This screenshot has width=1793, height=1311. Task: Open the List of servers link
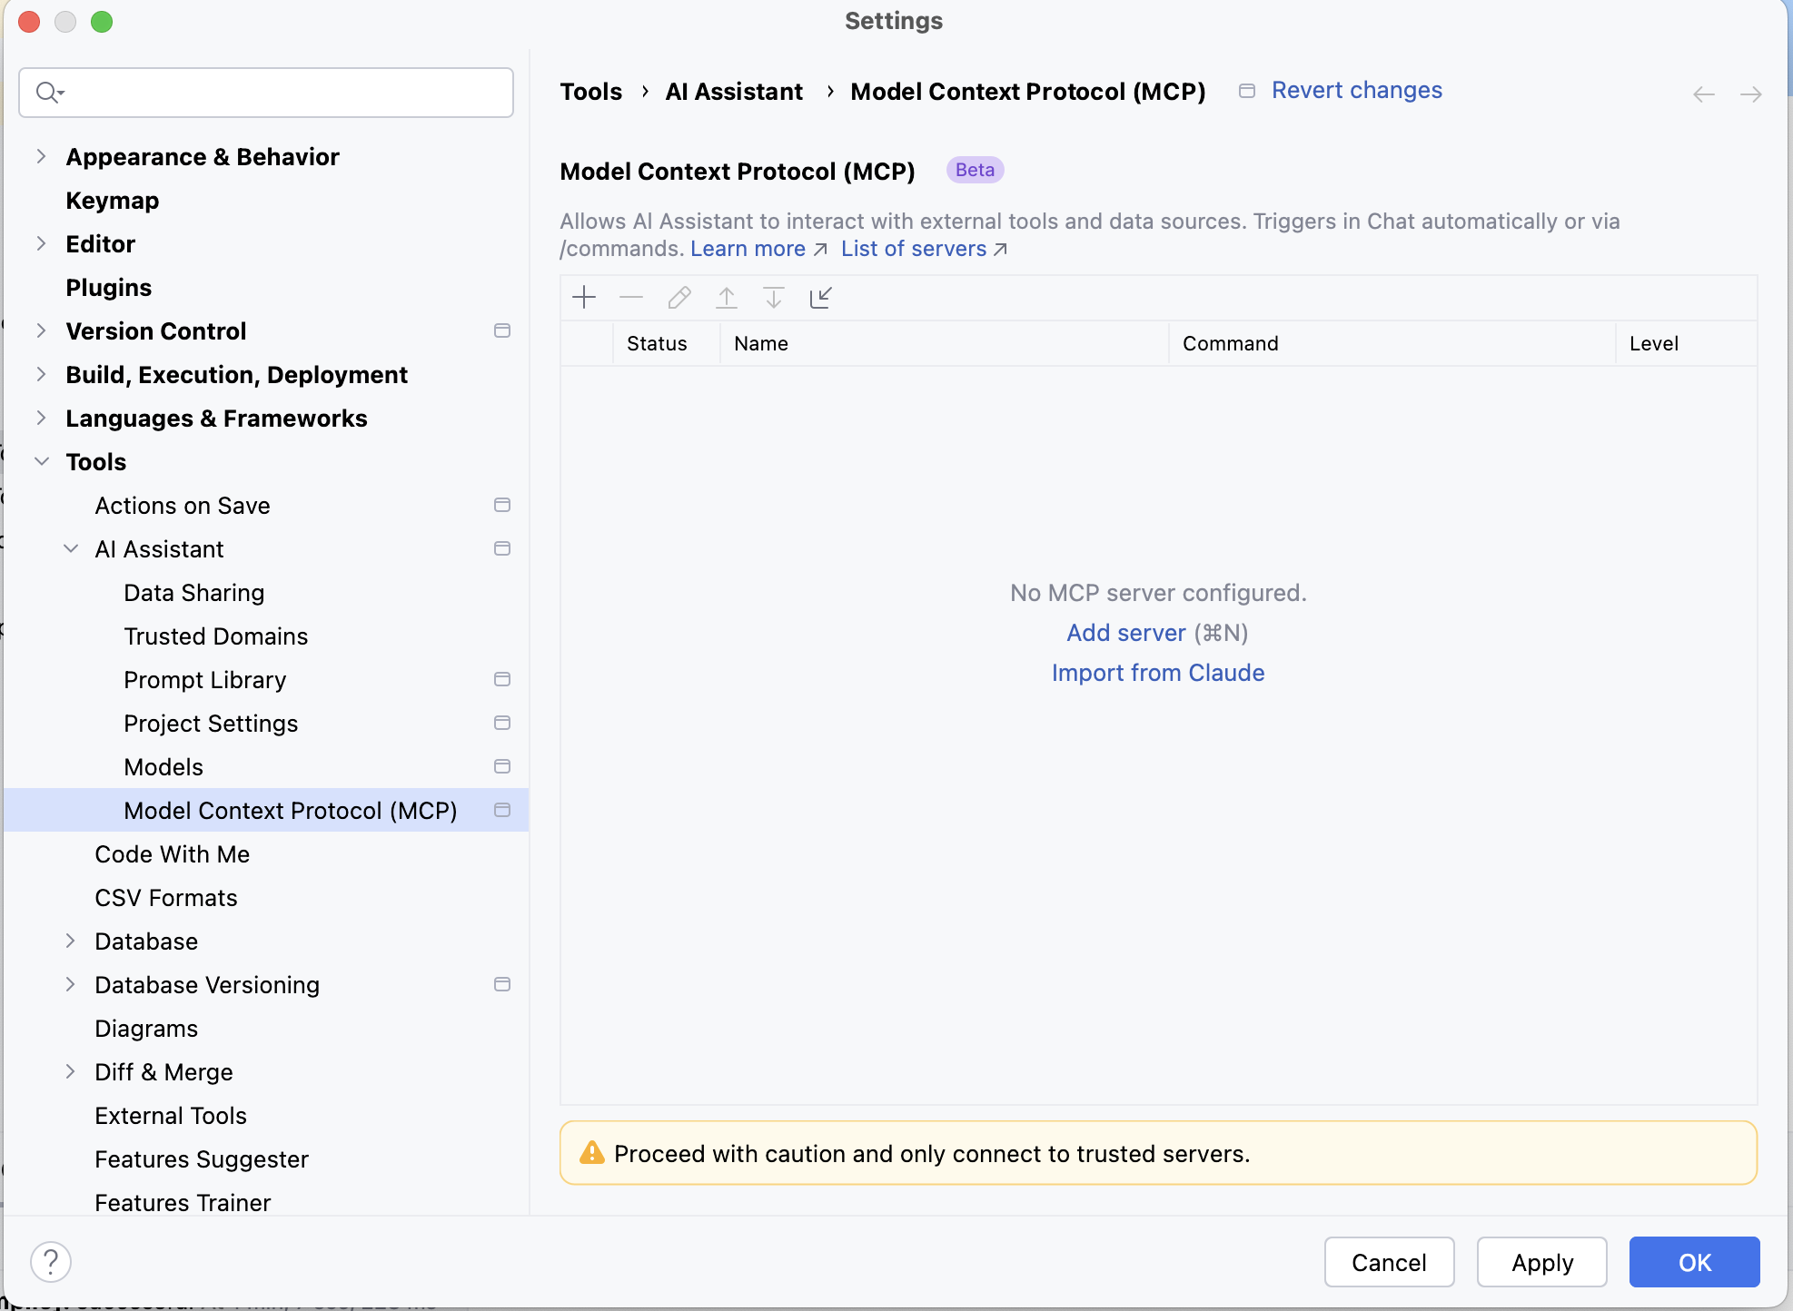click(914, 249)
